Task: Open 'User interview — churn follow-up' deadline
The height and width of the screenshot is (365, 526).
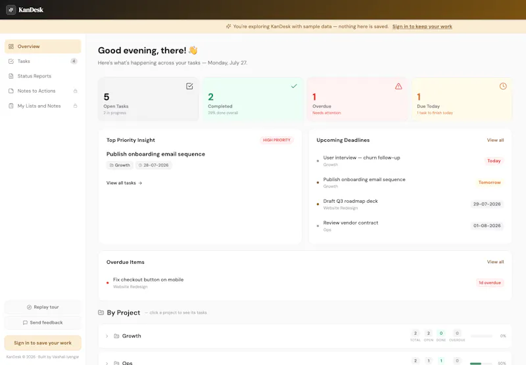Action: point(362,158)
